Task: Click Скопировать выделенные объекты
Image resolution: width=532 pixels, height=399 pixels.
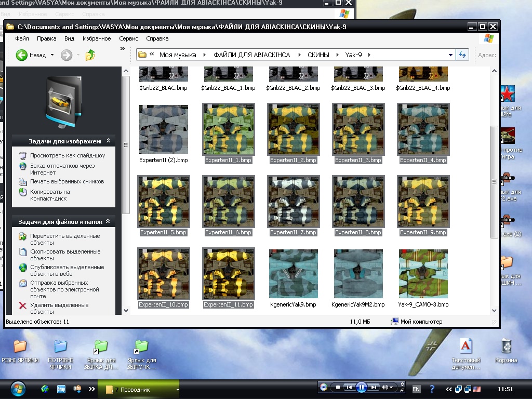Action: pyautogui.click(x=65, y=255)
